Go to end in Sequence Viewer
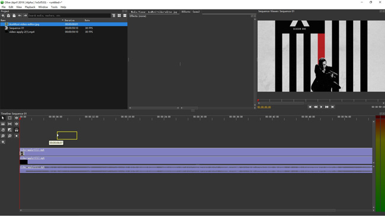Screen dimensions: 385x216 click(x=332, y=107)
